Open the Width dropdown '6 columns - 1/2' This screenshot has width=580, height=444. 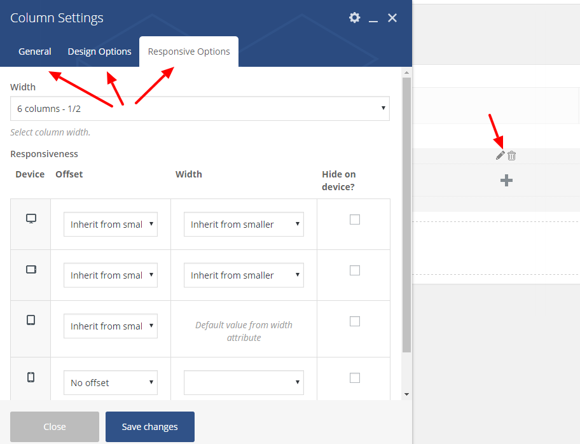tap(200, 108)
